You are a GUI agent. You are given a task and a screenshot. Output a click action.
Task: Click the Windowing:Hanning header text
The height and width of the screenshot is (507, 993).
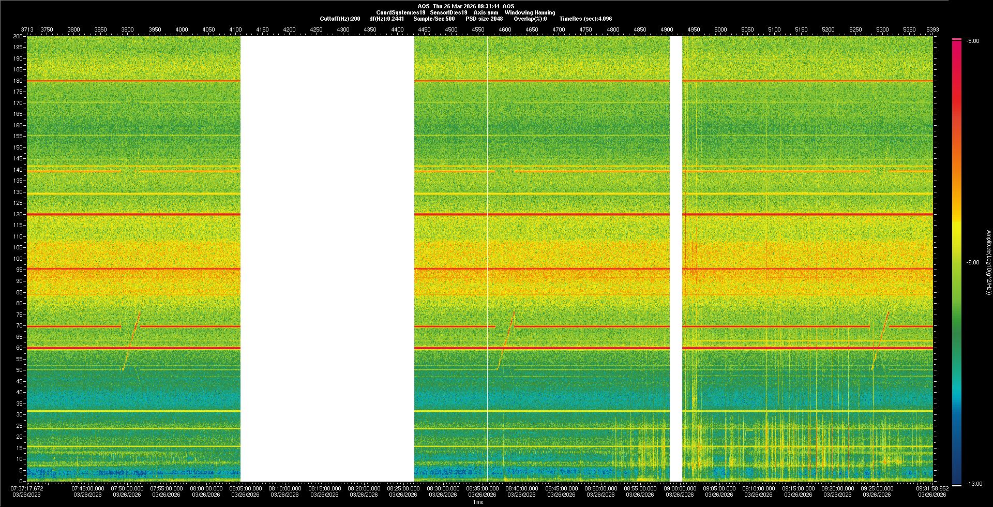tap(530, 12)
